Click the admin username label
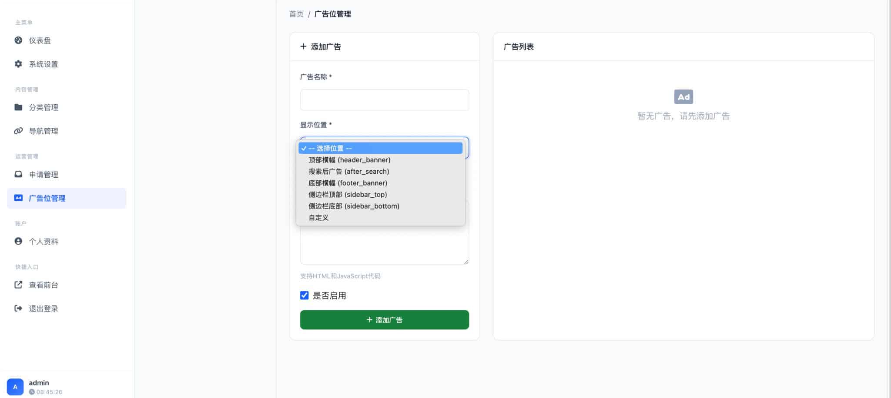 [39, 383]
